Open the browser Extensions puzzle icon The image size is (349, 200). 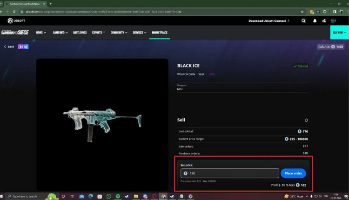pos(325,12)
